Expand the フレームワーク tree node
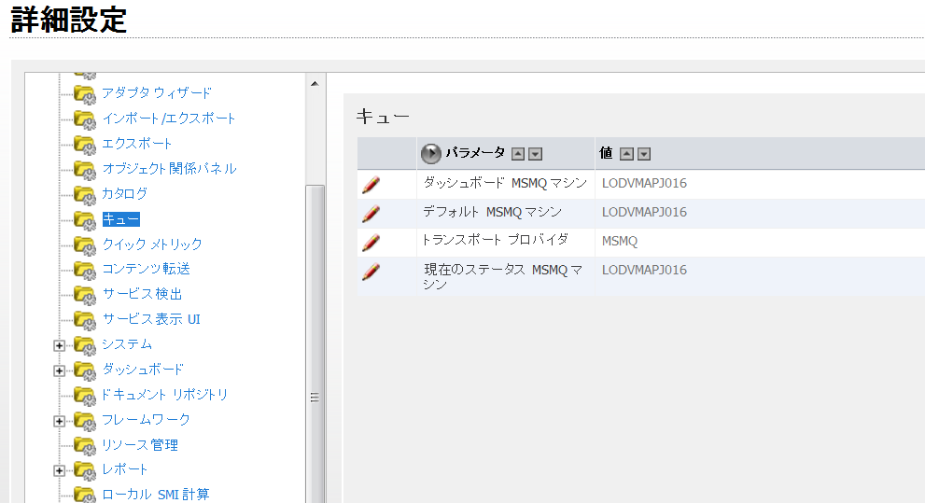 pyautogui.click(x=59, y=421)
